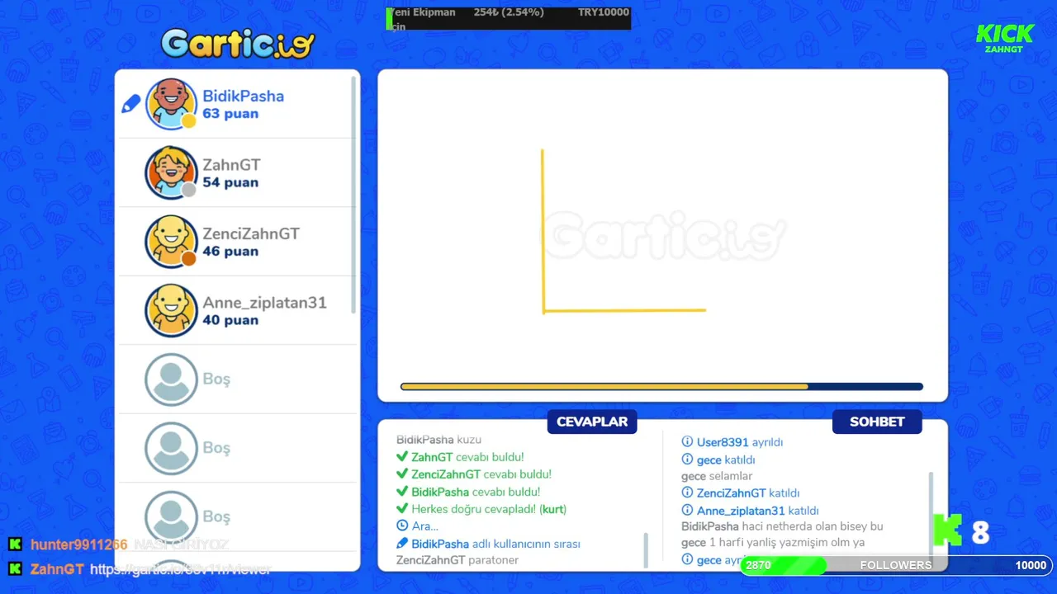The image size is (1057, 594).
Task: Click 'BidikPasha adlı kullanıcının sırası' message
Action: 495,544
